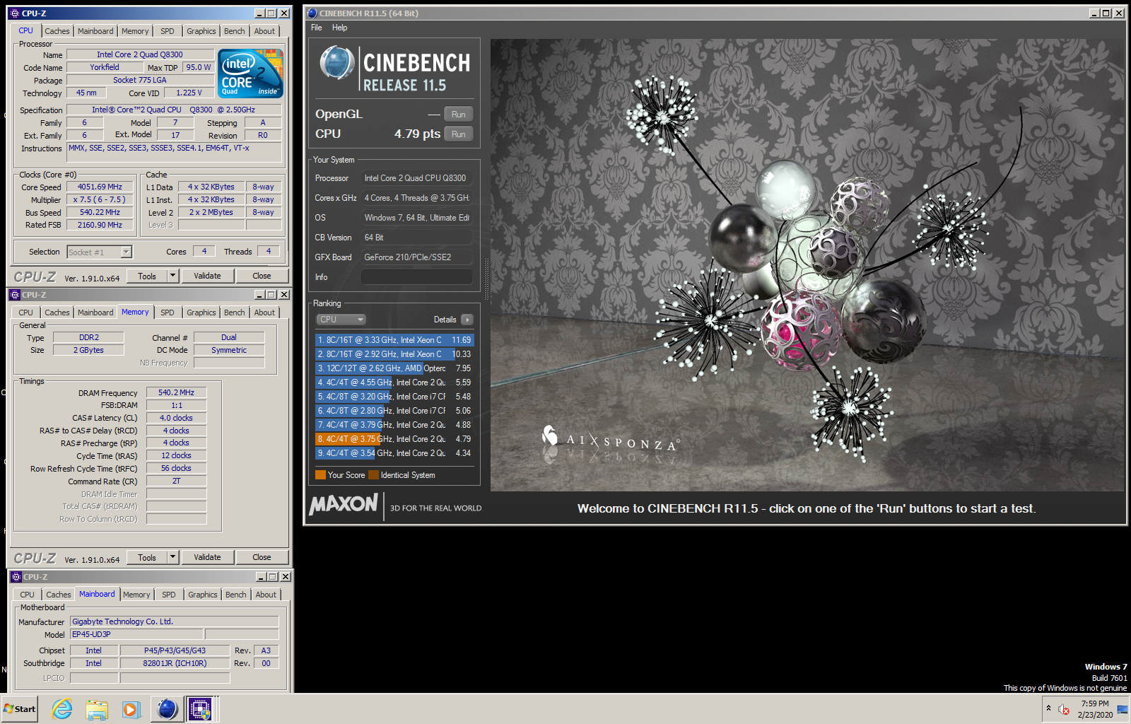This screenshot has width=1131, height=724.
Task: Open About tab in top CPU-Z window
Action: (265, 31)
